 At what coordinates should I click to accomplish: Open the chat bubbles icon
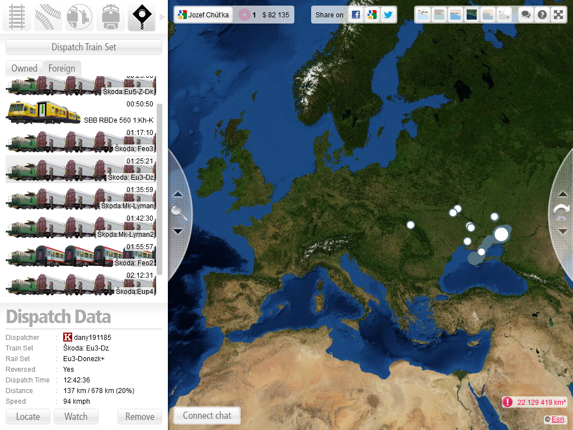pyautogui.click(x=525, y=15)
